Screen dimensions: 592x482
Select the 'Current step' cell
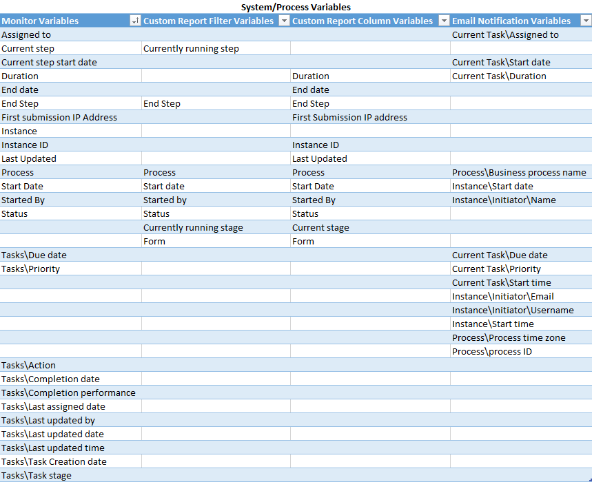point(70,48)
